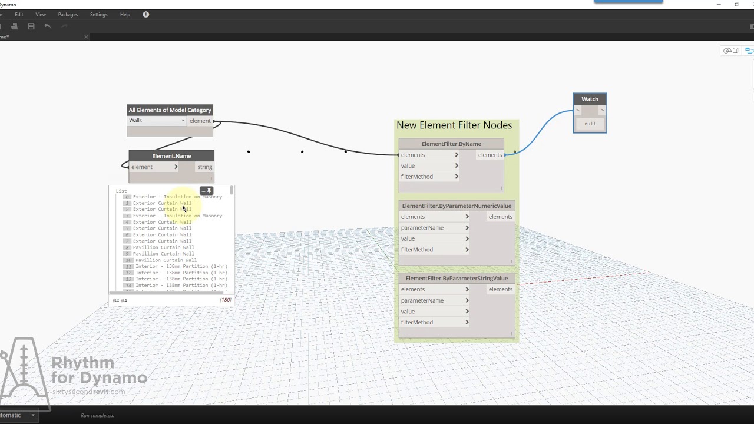
Task: Select ElementFilter.ByParameterStringValue node header
Action: pyautogui.click(x=457, y=279)
